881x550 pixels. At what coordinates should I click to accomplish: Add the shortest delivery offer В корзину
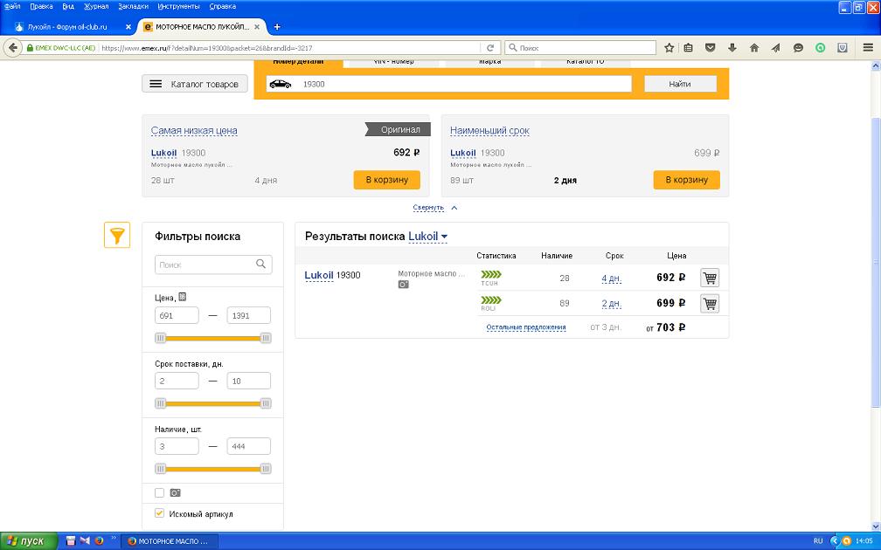click(686, 180)
